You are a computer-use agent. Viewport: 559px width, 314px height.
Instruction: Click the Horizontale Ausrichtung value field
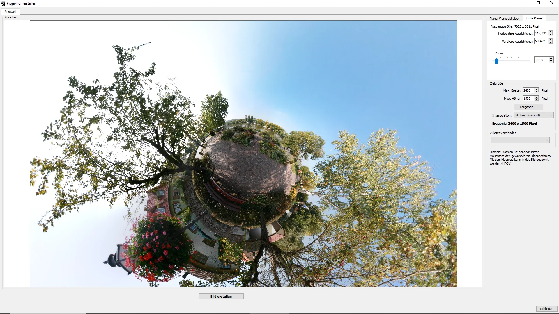point(541,33)
